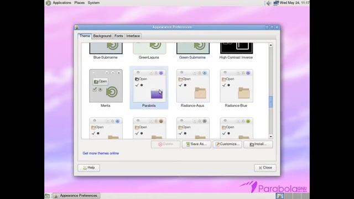
Task: Click the title bar close X icon
Action: 277,27
